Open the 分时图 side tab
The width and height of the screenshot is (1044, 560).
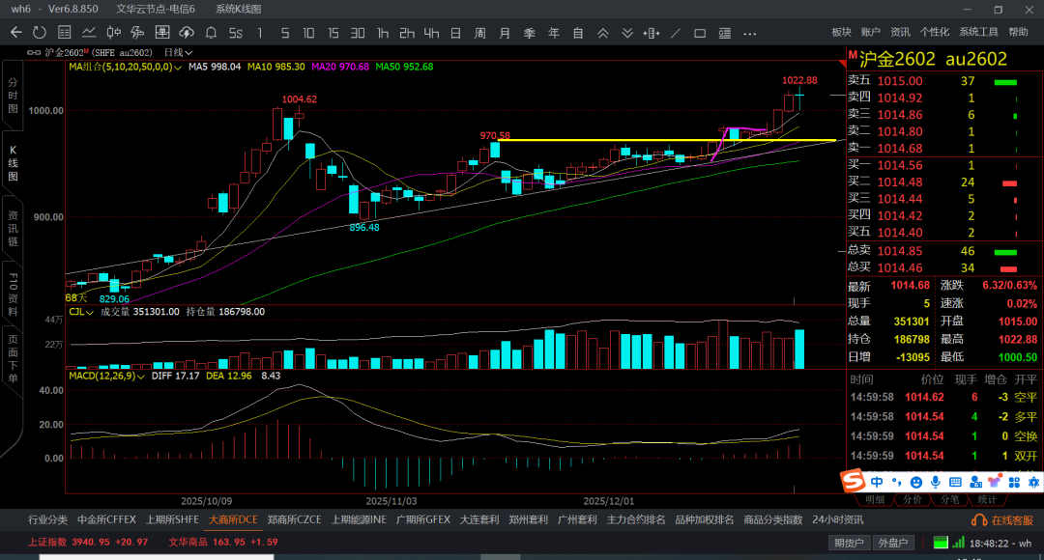(14, 98)
